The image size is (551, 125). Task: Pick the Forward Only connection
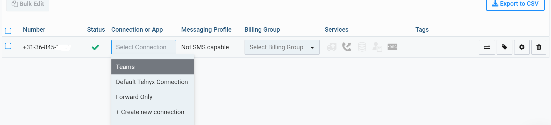(134, 97)
